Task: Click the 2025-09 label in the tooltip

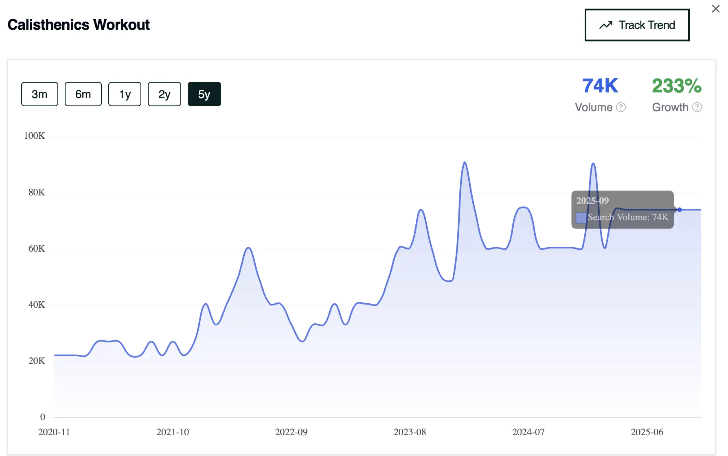Action: coord(592,200)
